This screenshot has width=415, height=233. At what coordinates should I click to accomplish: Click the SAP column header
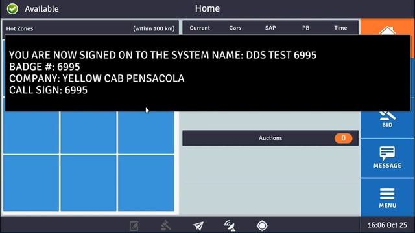click(270, 28)
